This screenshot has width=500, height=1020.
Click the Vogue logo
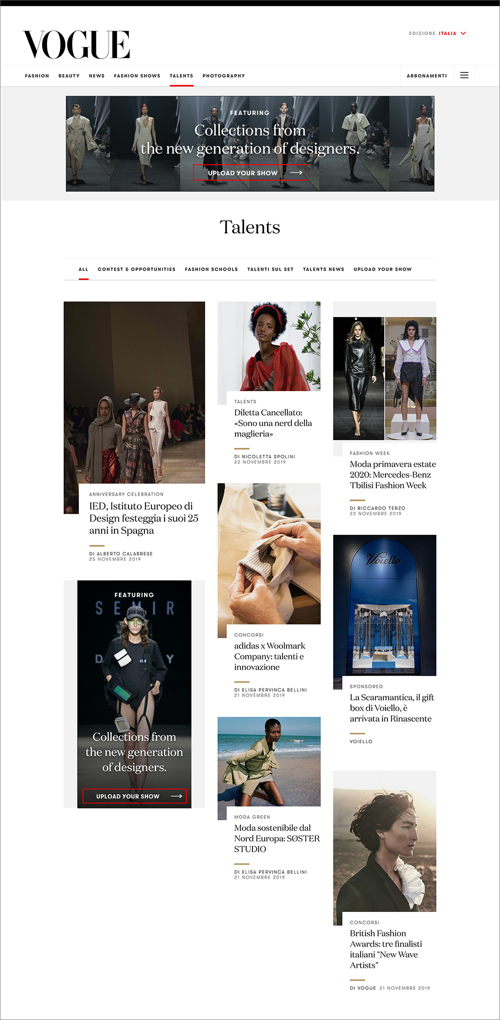pyautogui.click(x=76, y=45)
